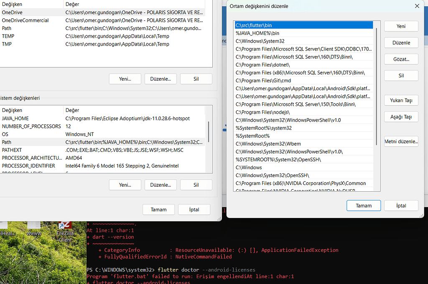Image resolution: width=428 pixels, height=284 pixels.
Task: Click Düzenle to edit the selected path
Action: click(400, 43)
